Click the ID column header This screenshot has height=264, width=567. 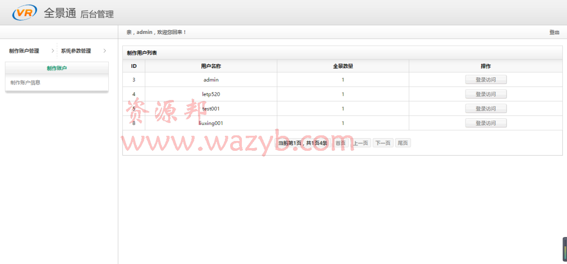tap(134, 66)
